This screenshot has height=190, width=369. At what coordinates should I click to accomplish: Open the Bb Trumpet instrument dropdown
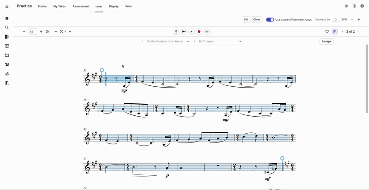click(220, 42)
